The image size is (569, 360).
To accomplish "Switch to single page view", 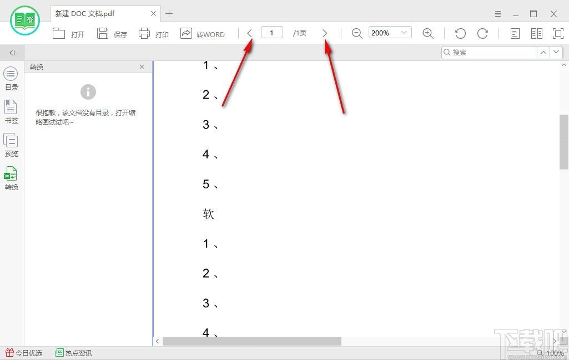I will [x=515, y=34].
